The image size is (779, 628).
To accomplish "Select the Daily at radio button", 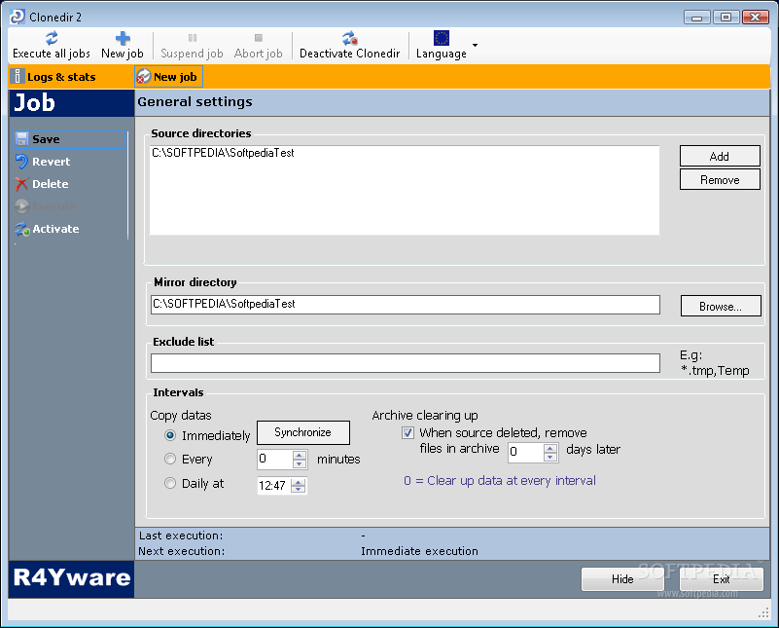I will tap(170, 483).
